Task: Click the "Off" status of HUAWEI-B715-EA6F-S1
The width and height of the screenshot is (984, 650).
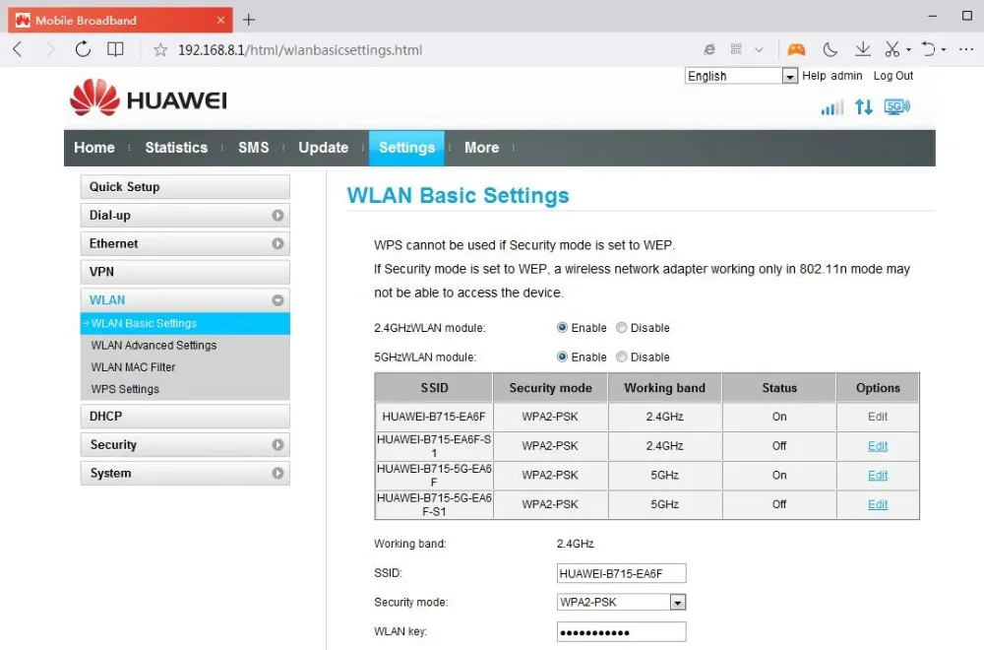Action: click(779, 446)
